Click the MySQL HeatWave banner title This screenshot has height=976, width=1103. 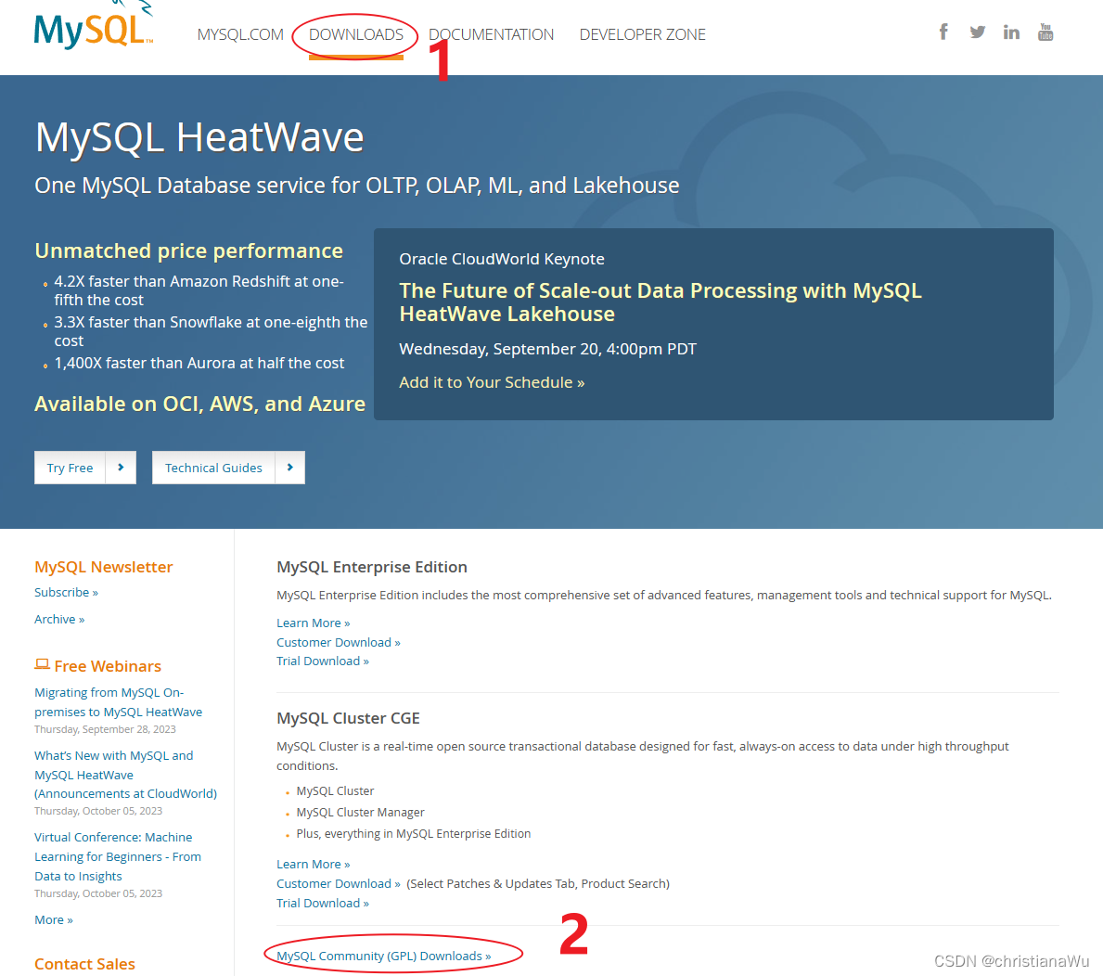pyautogui.click(x=199, y=137)
